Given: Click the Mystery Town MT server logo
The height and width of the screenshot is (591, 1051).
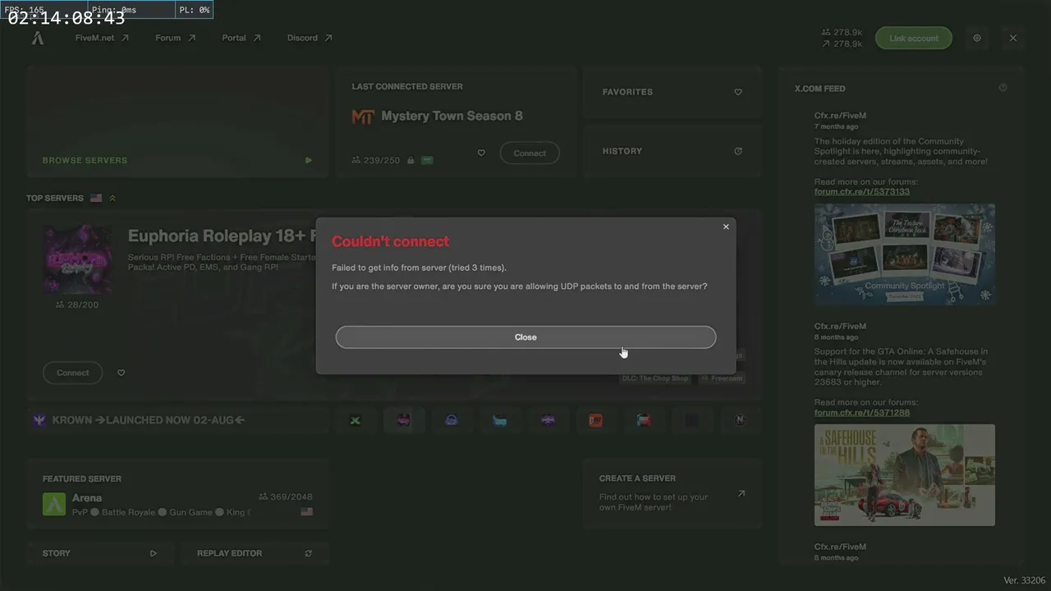Looking at the screenshot, I should [x=363, y=117].
